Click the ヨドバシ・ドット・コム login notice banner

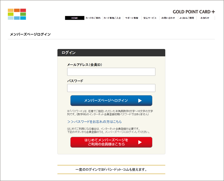[x=111, y=170]
